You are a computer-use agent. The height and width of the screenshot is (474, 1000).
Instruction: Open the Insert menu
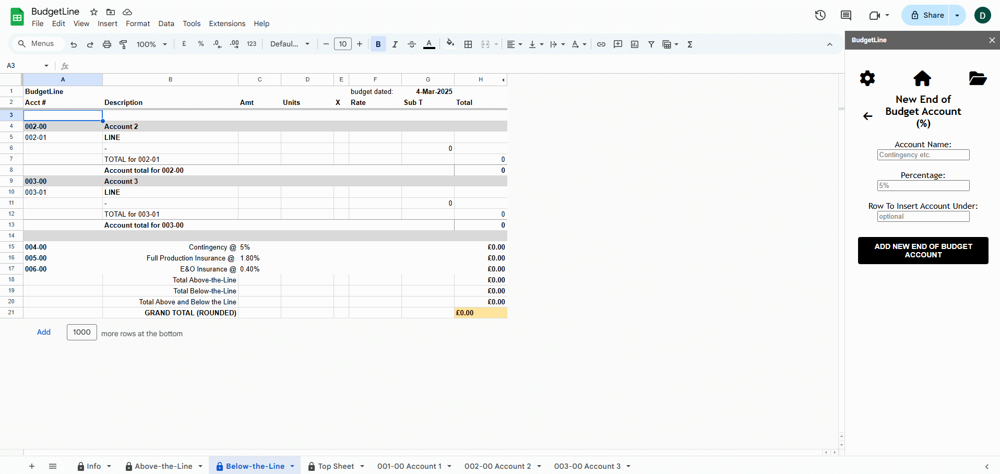108,23
